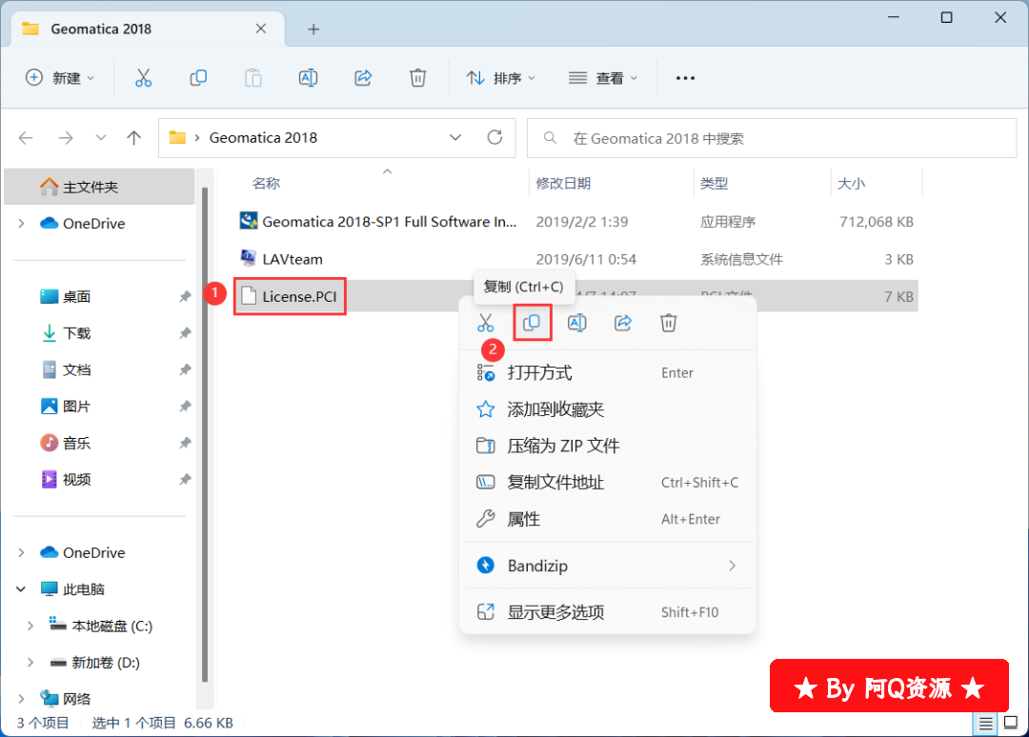Open the 排序 sort dropdown

tap(501, 78)
